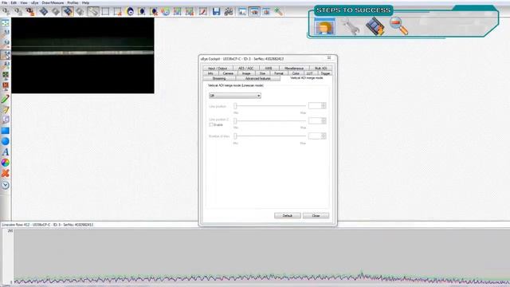This screenshot has height=287, width=510.
Task: Switch to the AWB tab
Action: coord(269,69)
